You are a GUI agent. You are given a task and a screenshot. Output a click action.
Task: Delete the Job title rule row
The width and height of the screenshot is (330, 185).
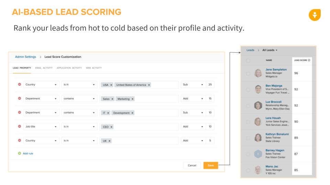pos(19,126)
